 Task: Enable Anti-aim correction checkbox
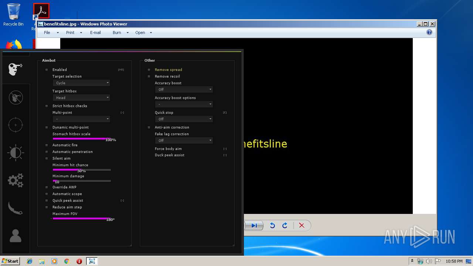pos(149,127)
